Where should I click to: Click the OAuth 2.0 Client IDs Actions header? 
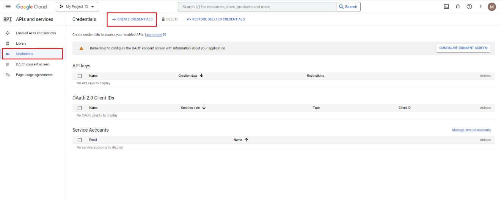coord(485,108)
